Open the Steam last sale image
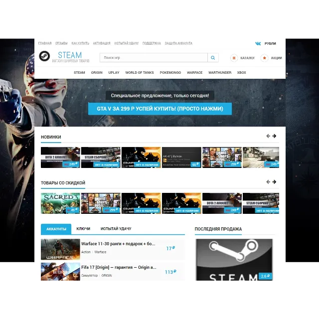Screen dimensions: 319x319 (x=234, y=260)
